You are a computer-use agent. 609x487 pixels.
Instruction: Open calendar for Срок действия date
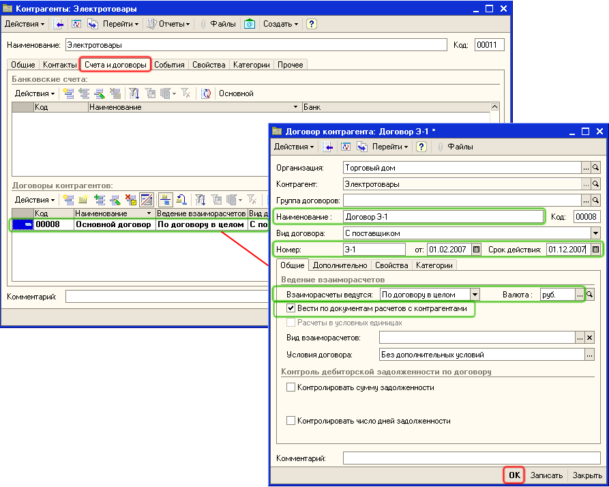coord(596,250)
